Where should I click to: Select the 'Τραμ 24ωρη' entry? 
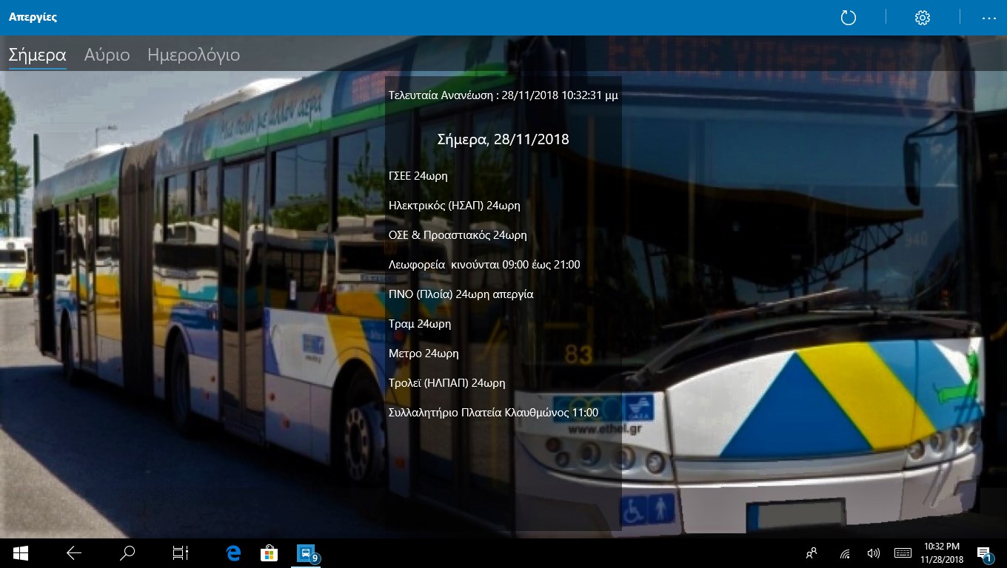click(420, 324)
